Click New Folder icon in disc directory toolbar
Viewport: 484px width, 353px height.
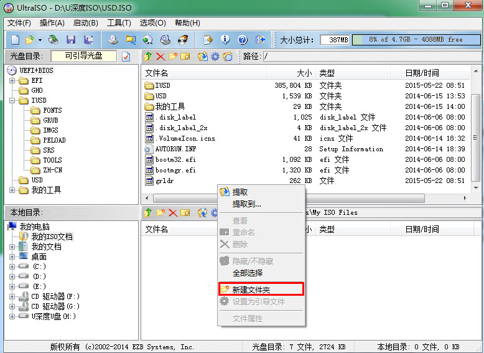click(173, 57)
